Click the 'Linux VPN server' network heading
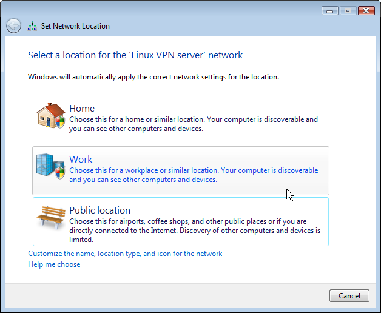381x313 pixels. click(x=135, y=55)
